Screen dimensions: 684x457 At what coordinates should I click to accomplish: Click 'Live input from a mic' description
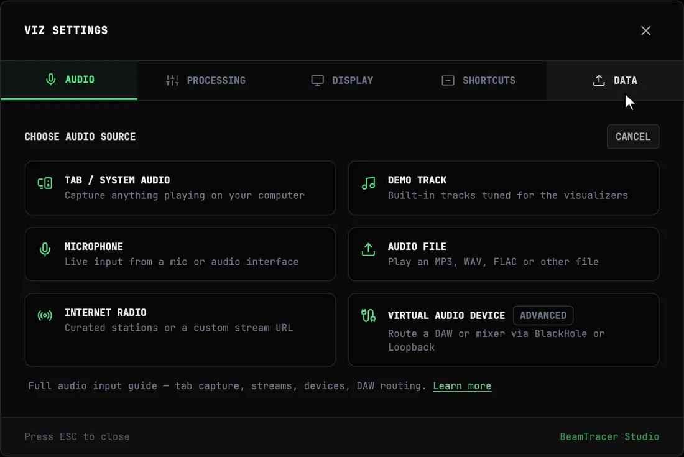(x=182, y=262)
